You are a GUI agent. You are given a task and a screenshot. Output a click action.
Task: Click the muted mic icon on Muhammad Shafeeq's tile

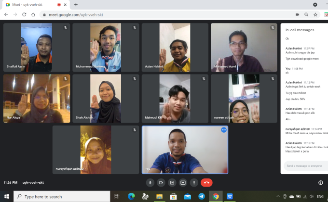tap(135, 27)
